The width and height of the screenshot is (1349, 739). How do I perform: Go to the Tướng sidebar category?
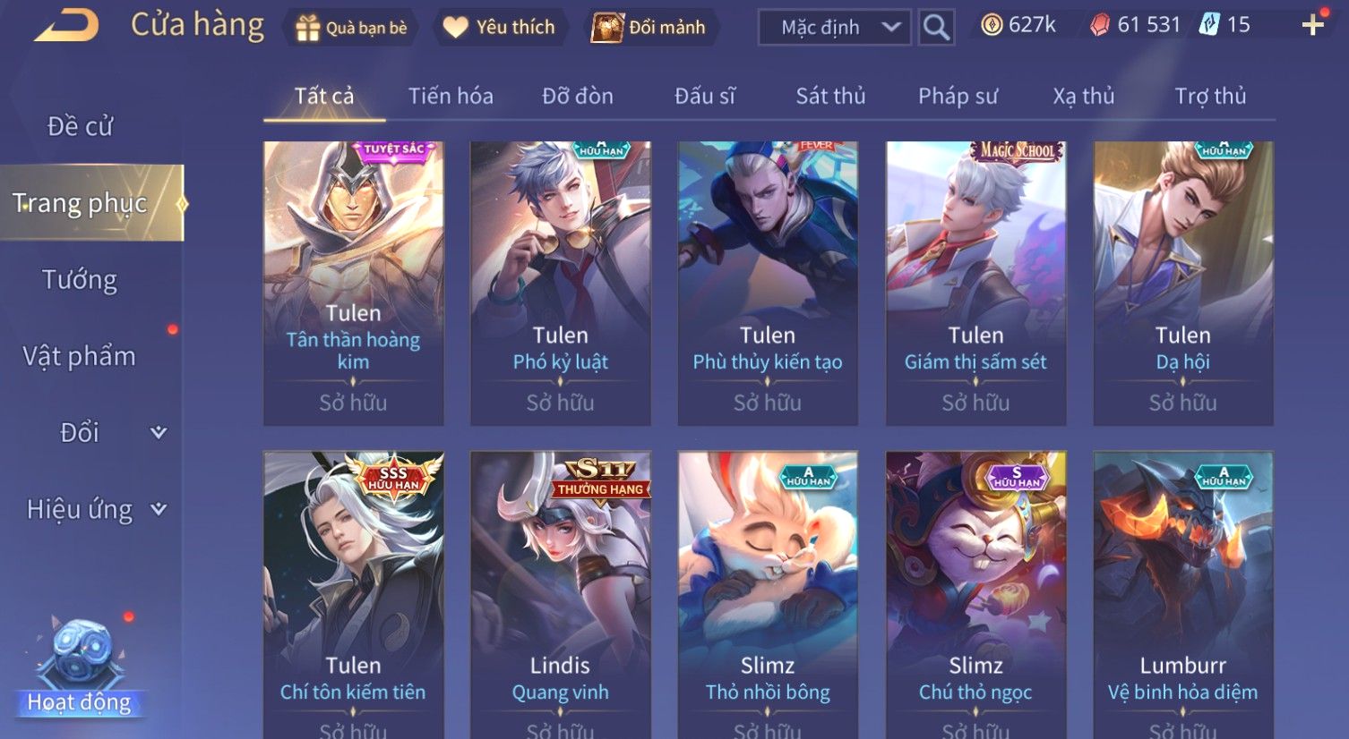(80, 280)
